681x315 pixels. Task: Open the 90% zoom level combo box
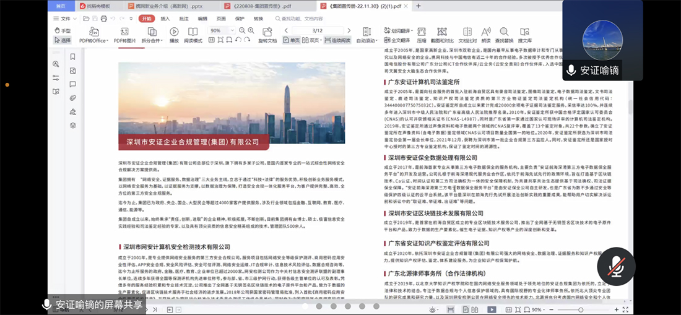222,30
